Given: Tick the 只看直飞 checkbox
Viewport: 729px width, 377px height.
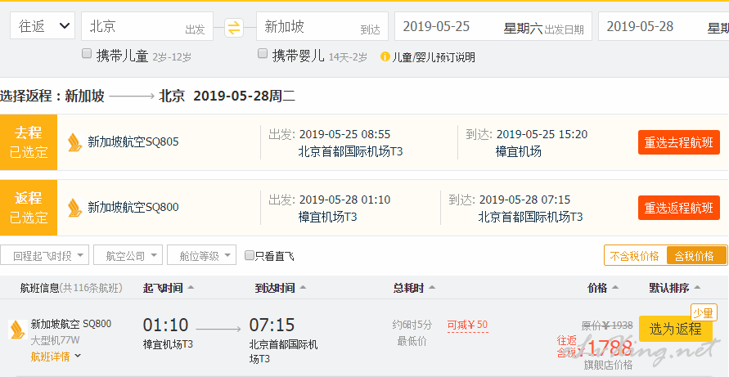Looking at the screenshot, I should pos(250,255).
